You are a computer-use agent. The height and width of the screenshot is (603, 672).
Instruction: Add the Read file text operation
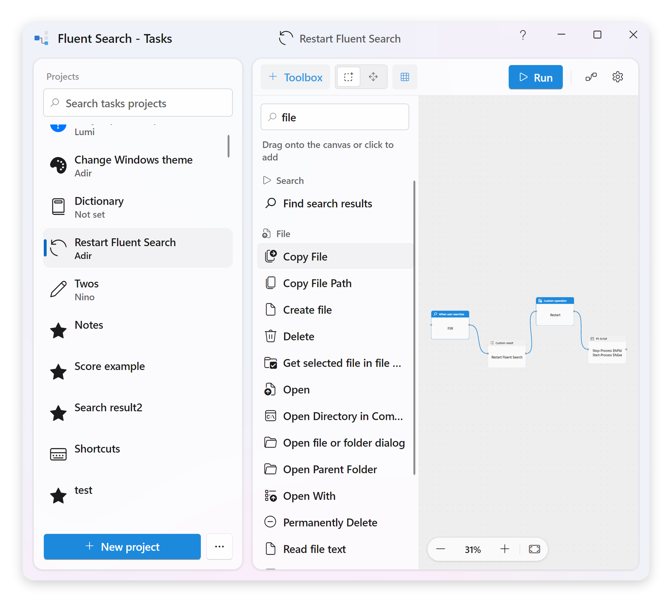tap(335, 549)
